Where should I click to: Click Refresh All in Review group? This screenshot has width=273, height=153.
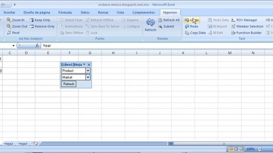click(x=169, y=20)
